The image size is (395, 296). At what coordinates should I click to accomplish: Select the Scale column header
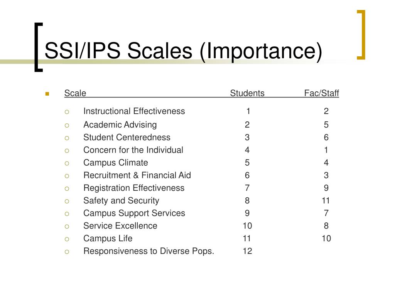75,93
